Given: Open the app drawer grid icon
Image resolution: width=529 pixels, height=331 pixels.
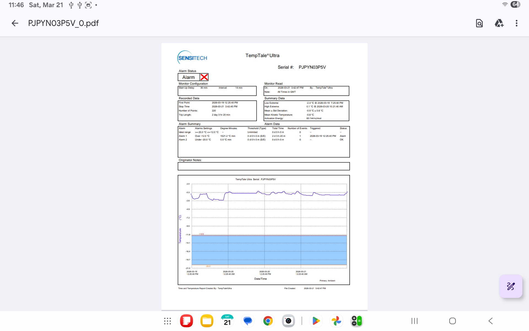Looking at the screenshot, I should tap(168, 321).
